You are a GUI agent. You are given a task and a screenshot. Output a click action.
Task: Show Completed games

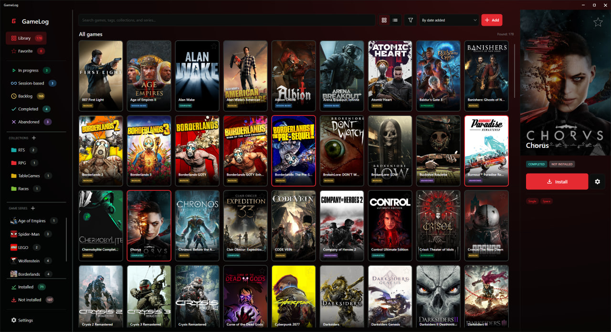coord(30,109)
